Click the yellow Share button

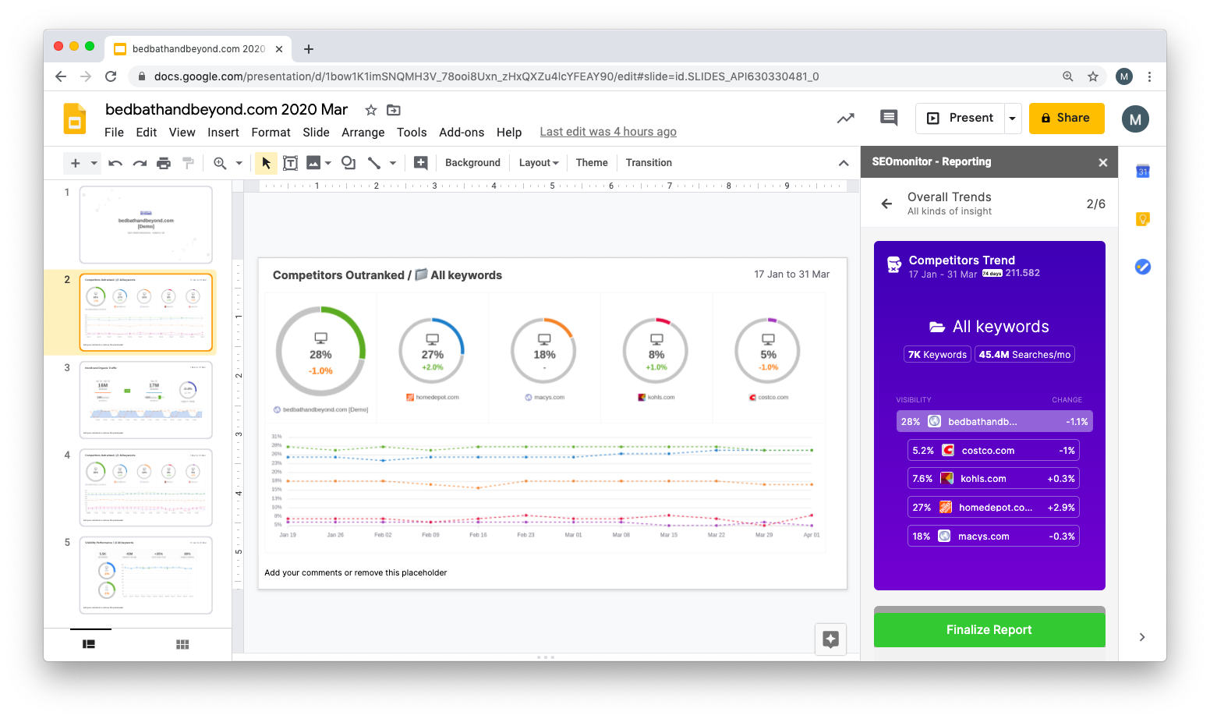1067,119
